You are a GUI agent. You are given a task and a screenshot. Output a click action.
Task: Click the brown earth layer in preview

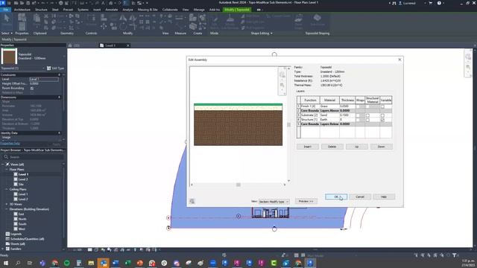pos(238,127)
